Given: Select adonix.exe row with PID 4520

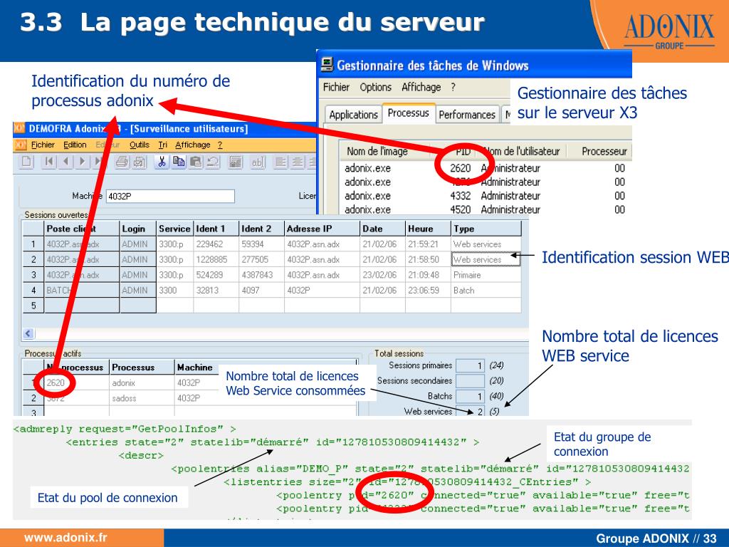Looking at the screenshot, I should pos(485,209).
